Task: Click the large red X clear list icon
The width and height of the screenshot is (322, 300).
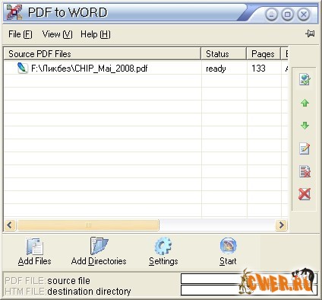Action: click(305, 194)
